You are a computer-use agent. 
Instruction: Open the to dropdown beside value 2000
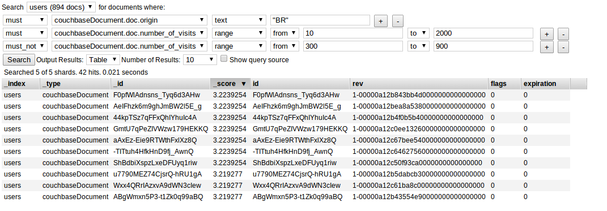click(418, 33)
